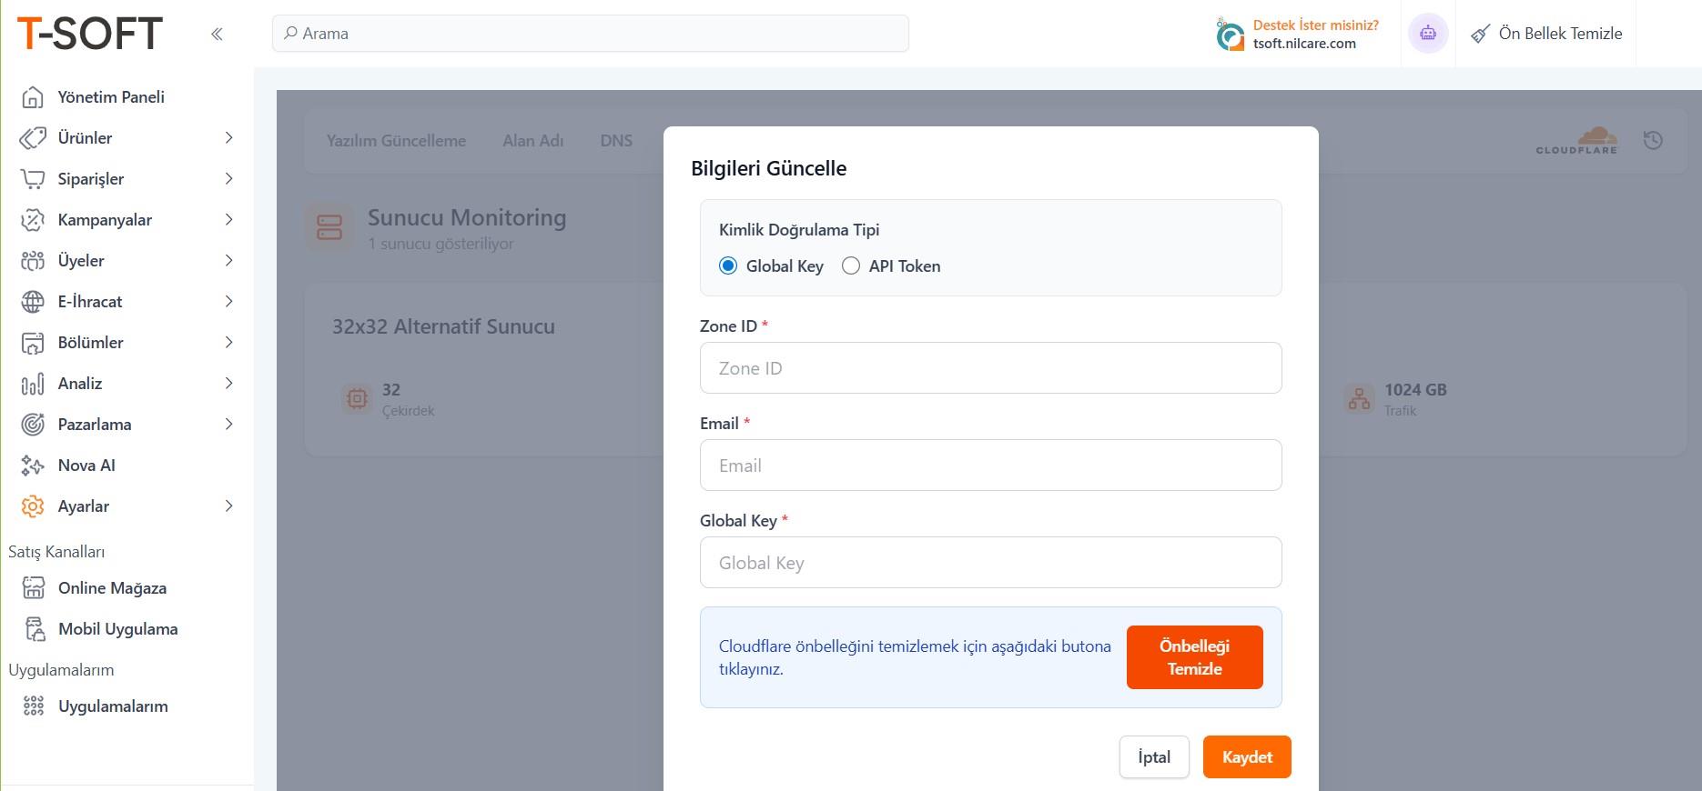Expand the Analiz menu chevron
The width and height of the screenshot is (1702, 791).
coord(228,384)
